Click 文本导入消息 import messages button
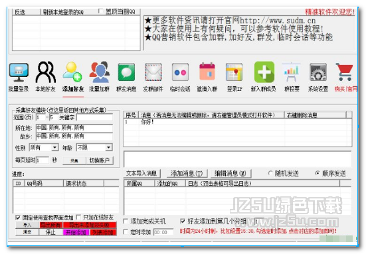This screenshot has width=366, height=254. coord(141,173)
